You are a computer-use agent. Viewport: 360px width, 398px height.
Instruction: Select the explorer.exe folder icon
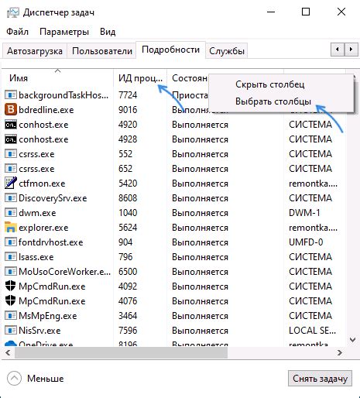point(11,228)
